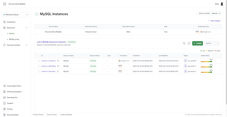The image size is (227, 117).
Task: Click AWS logo in 03:38:06 UTC row
Action: pyautogui.click(x=120, y=71)
